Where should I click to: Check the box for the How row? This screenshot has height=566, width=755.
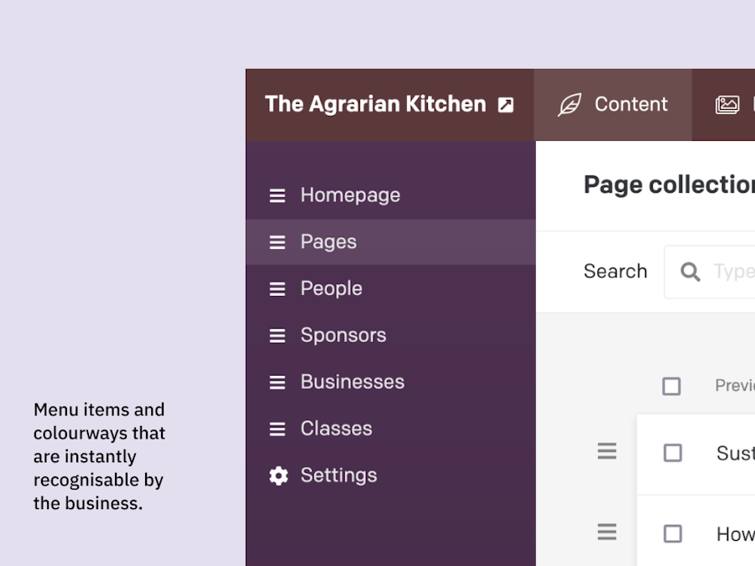(673, 534)
